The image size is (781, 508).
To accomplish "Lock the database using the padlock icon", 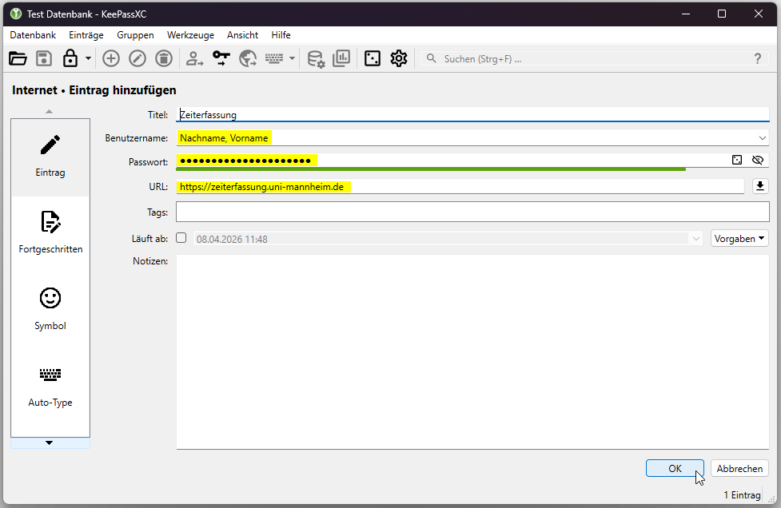I will [70, 58].
